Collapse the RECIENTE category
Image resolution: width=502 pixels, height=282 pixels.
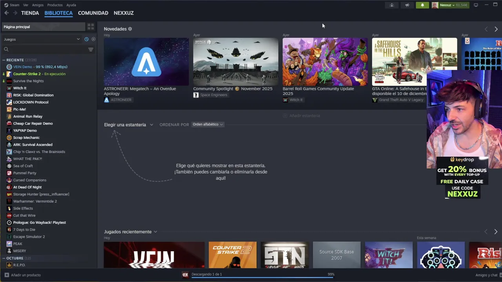coord(4,60)
